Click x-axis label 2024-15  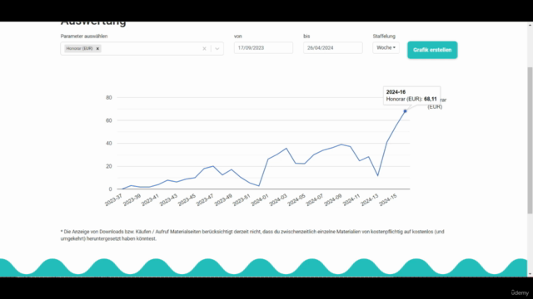pyautogui.click(x=388, y=200)
